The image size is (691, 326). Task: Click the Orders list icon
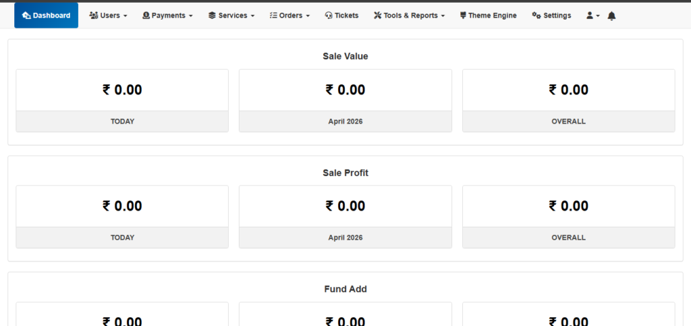(273, 16)
